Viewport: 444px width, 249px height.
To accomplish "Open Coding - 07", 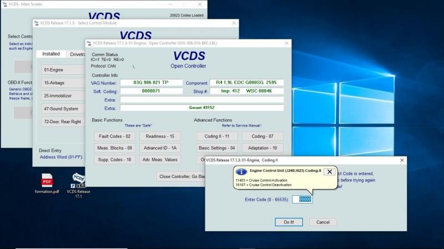I will click(x=263, y=136).
